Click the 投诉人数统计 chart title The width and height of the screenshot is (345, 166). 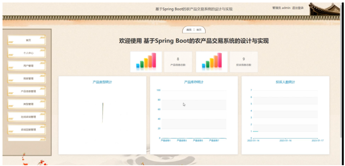point(285,82)
